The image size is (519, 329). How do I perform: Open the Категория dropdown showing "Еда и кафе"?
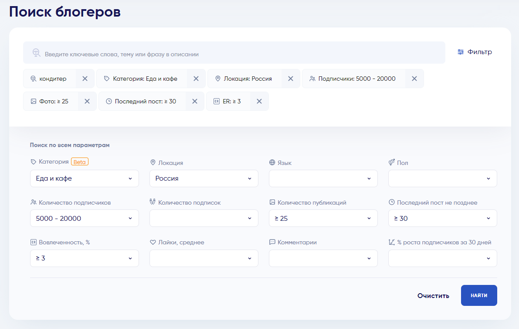coord(85,178)
